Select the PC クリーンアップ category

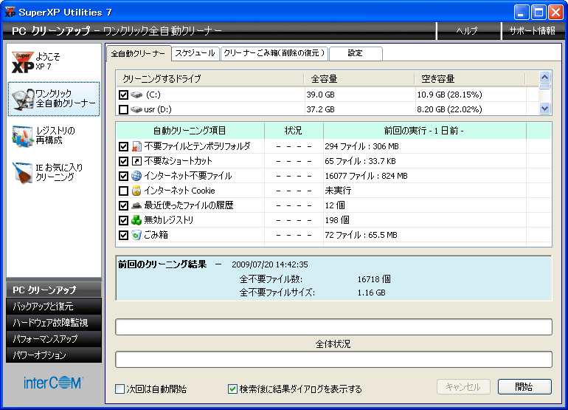pos(54,290)
